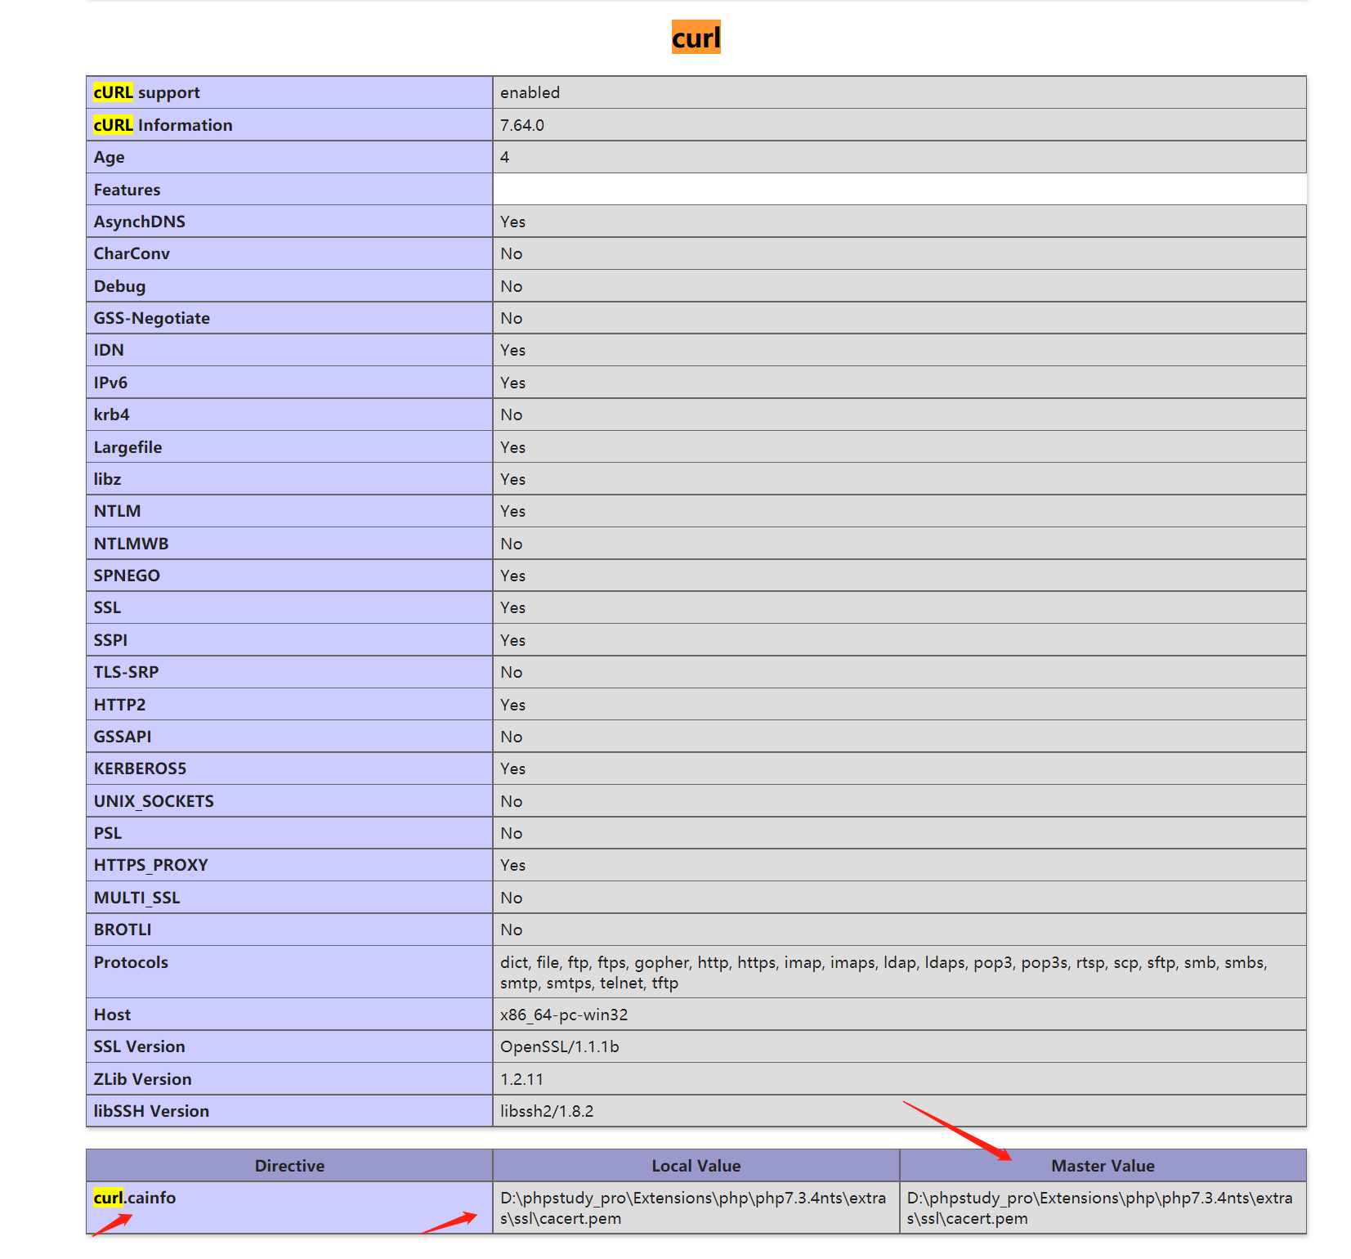1351x1259 pixels.
Task: Select the MULTI_SSL label
Action: point(136,898)
